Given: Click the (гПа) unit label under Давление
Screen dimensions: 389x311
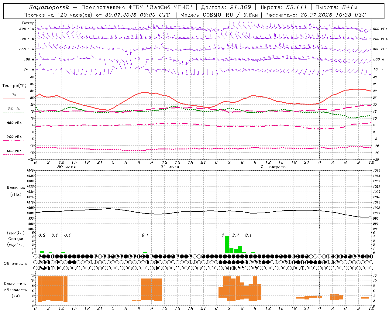Looking at the screenshot, I should coord(15,194).
